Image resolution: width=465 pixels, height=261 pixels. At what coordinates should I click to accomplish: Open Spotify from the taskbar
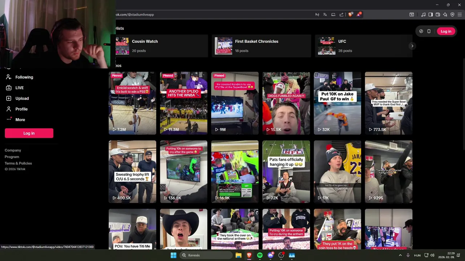pyautogui.click(x=260, y=255)
